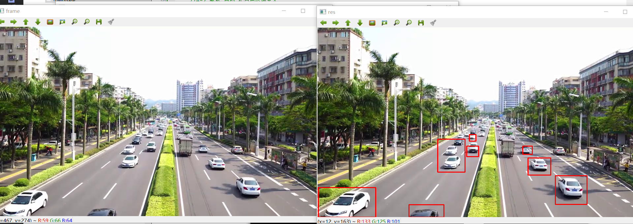The image size is (633, 224).
Task: Minimize the res window
Action: (606, 12)
